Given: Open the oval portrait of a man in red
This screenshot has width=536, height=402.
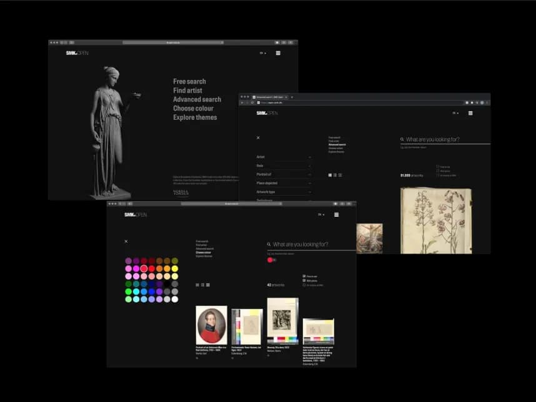Looking at the screenshot, I should [211, 325].
